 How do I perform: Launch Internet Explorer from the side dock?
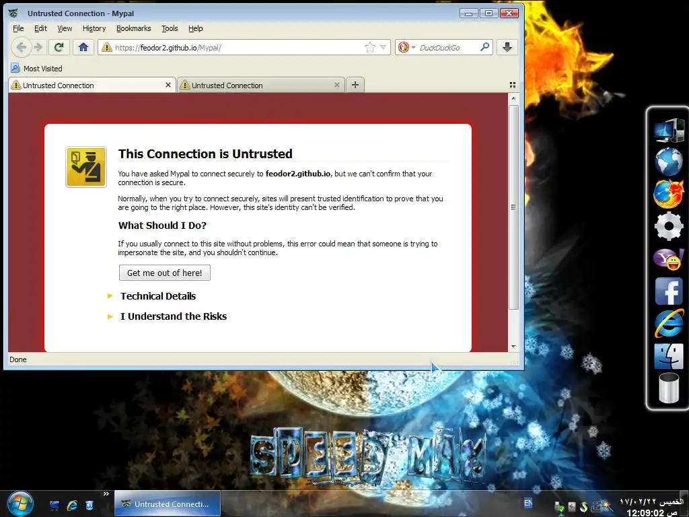click(x=669, y=323)
